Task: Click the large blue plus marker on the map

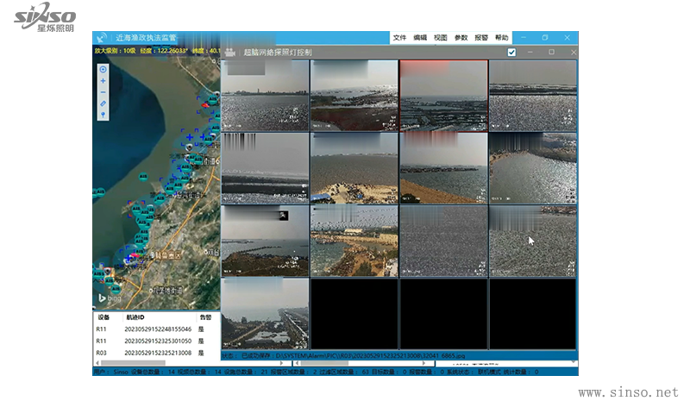Action: click(x=189, y=137)
